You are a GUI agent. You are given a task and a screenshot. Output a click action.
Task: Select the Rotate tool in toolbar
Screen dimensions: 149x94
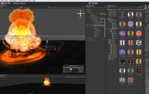point(6,4)
